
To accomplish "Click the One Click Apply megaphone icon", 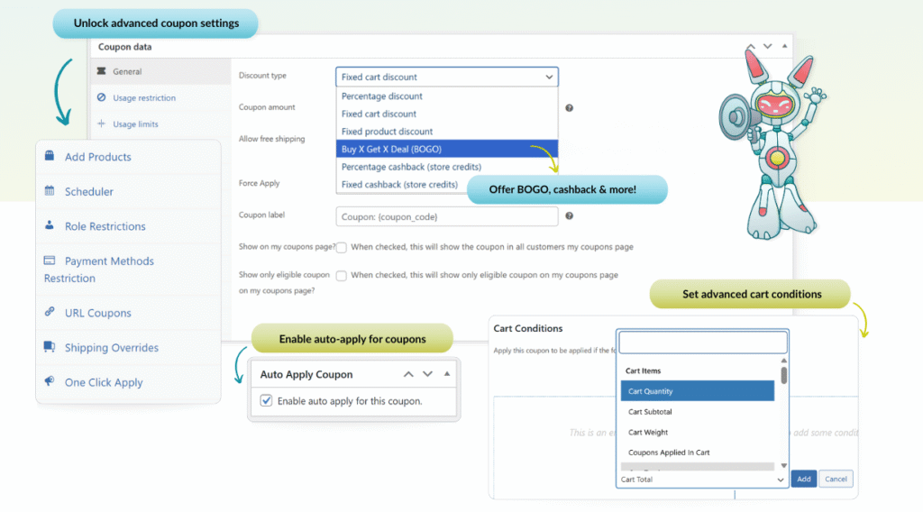I will point(50,381).
